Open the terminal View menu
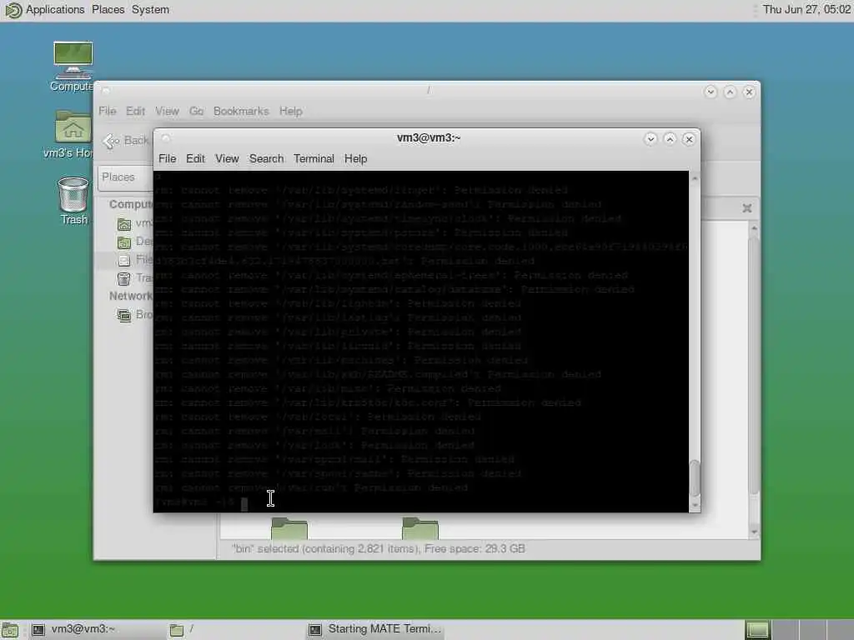This screenshot has height=640, width=854. coord(227,159)
